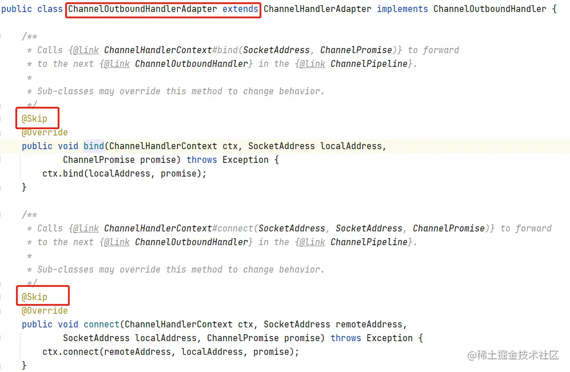Click the throws keyword in the connect signature

click(346, 338)
